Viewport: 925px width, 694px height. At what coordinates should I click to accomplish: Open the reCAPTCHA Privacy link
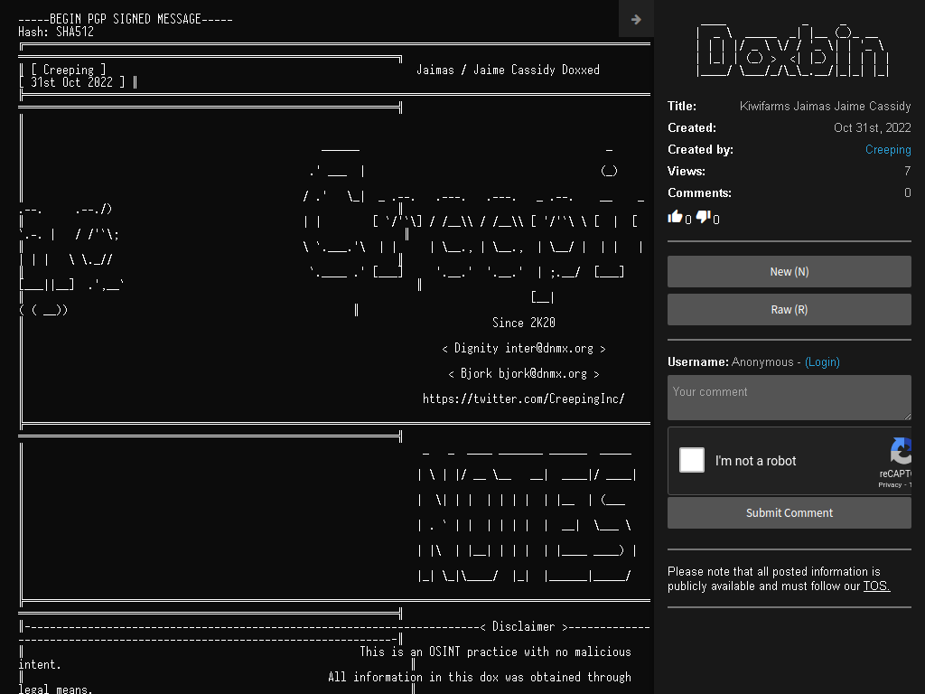click(890, 485)
